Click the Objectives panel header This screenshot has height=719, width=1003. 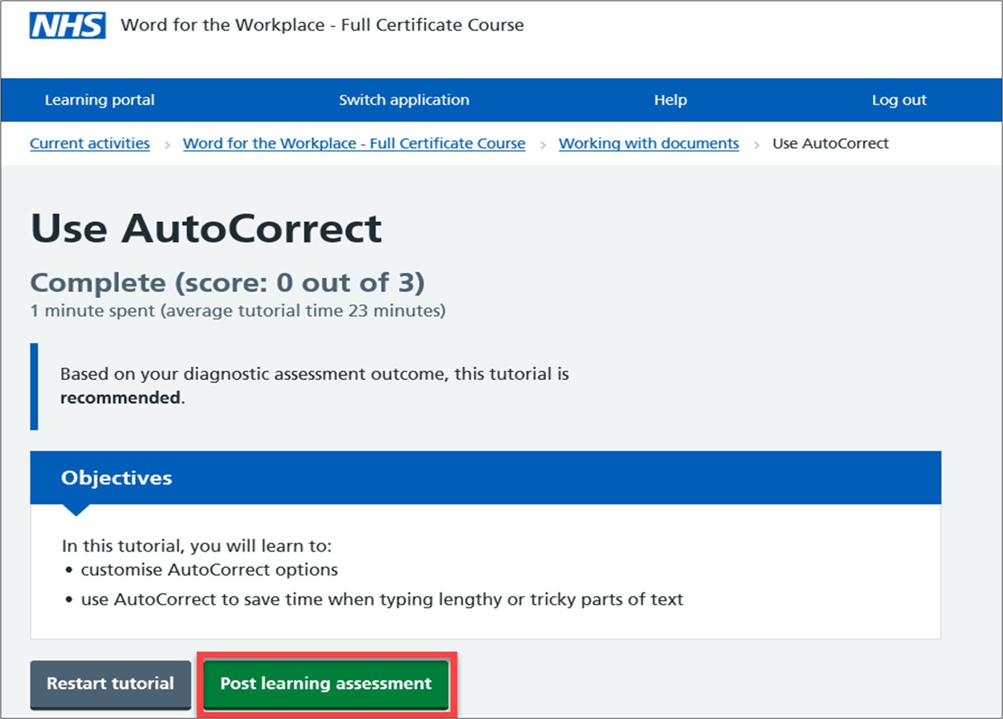486,478
